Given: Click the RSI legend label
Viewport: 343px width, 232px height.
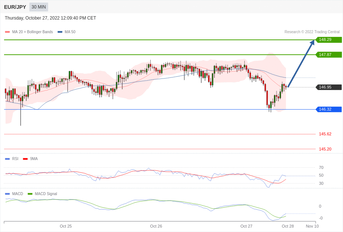Looking at the screenshot, I should click(x=15, y=159).
